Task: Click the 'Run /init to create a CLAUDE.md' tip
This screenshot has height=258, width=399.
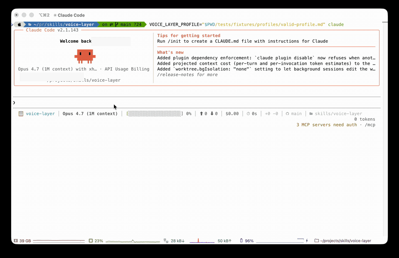Action: tap(242, 41)
